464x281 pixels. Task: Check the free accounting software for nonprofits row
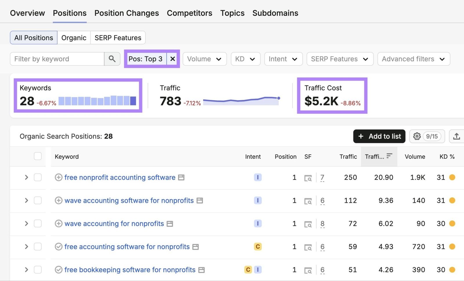click(x=38, y=247)
